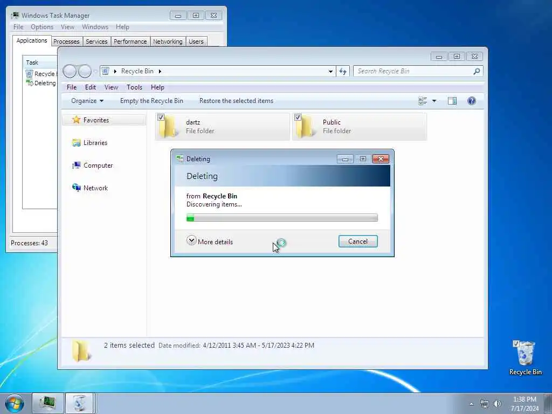
Task: Click the Show desktop strip
Action: (x=548, y=403)
